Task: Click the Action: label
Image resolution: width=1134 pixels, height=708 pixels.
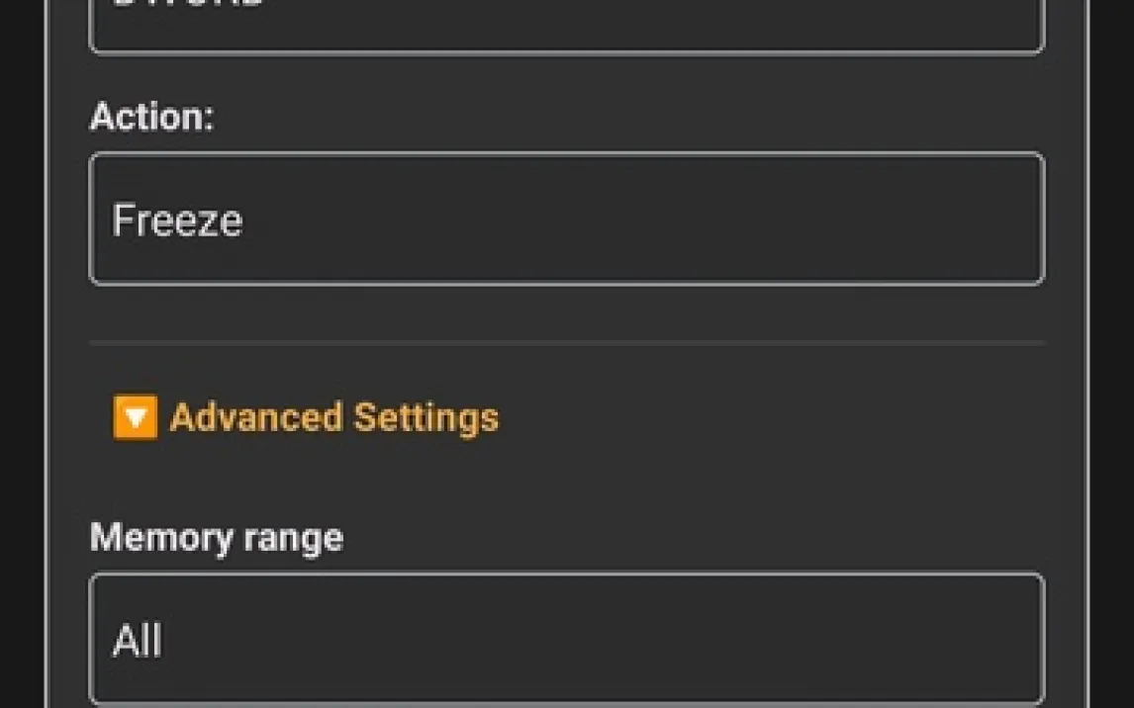Action: [x=151, y=117]
